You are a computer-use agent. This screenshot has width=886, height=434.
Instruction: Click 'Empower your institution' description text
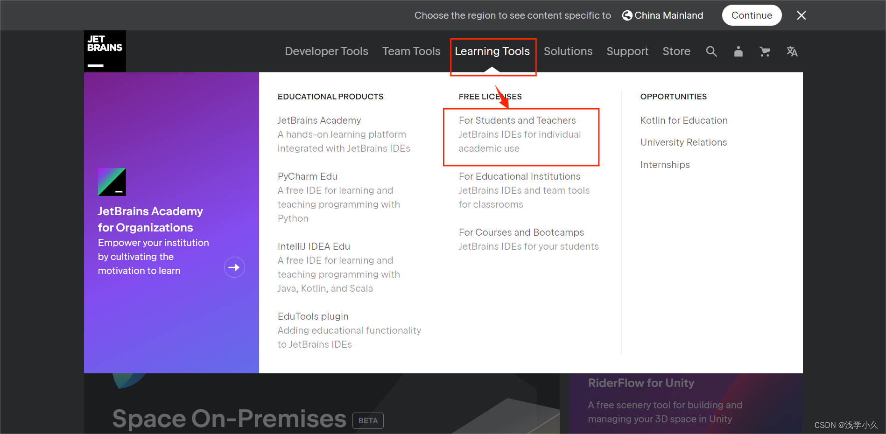click(x=153, y=257)
